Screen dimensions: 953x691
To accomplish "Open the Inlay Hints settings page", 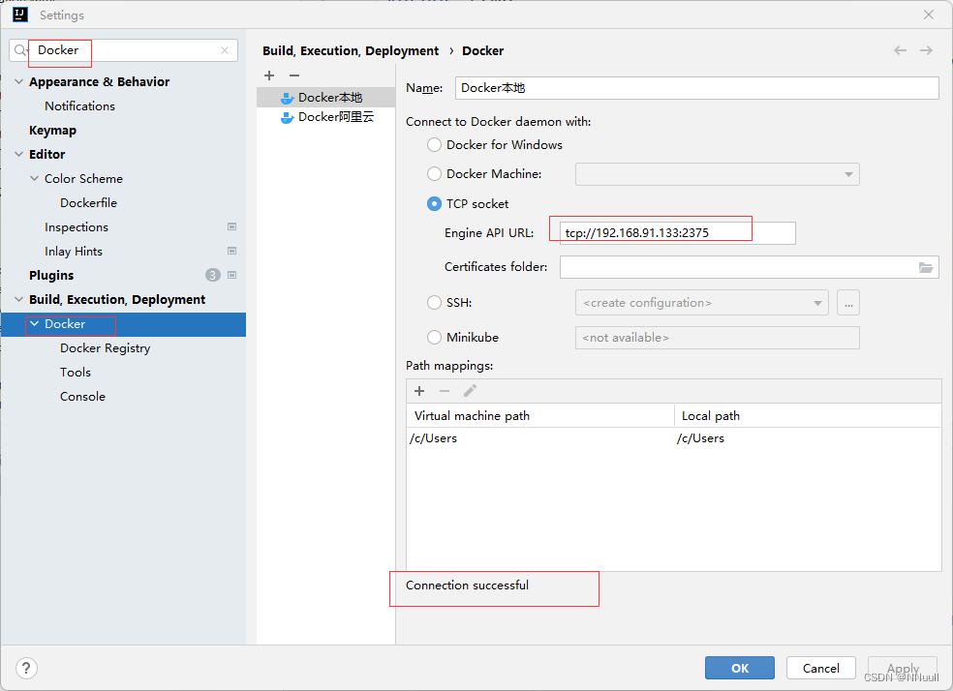I will coord(74,252).
